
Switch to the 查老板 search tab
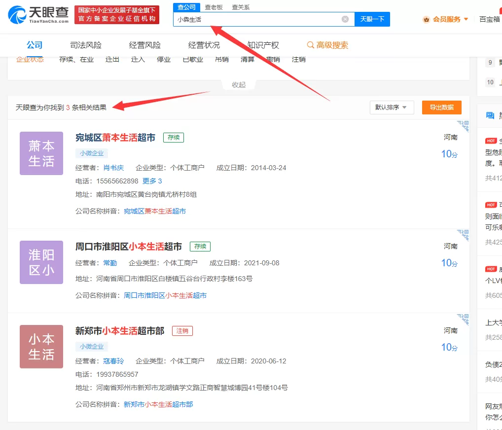point(214,7)
